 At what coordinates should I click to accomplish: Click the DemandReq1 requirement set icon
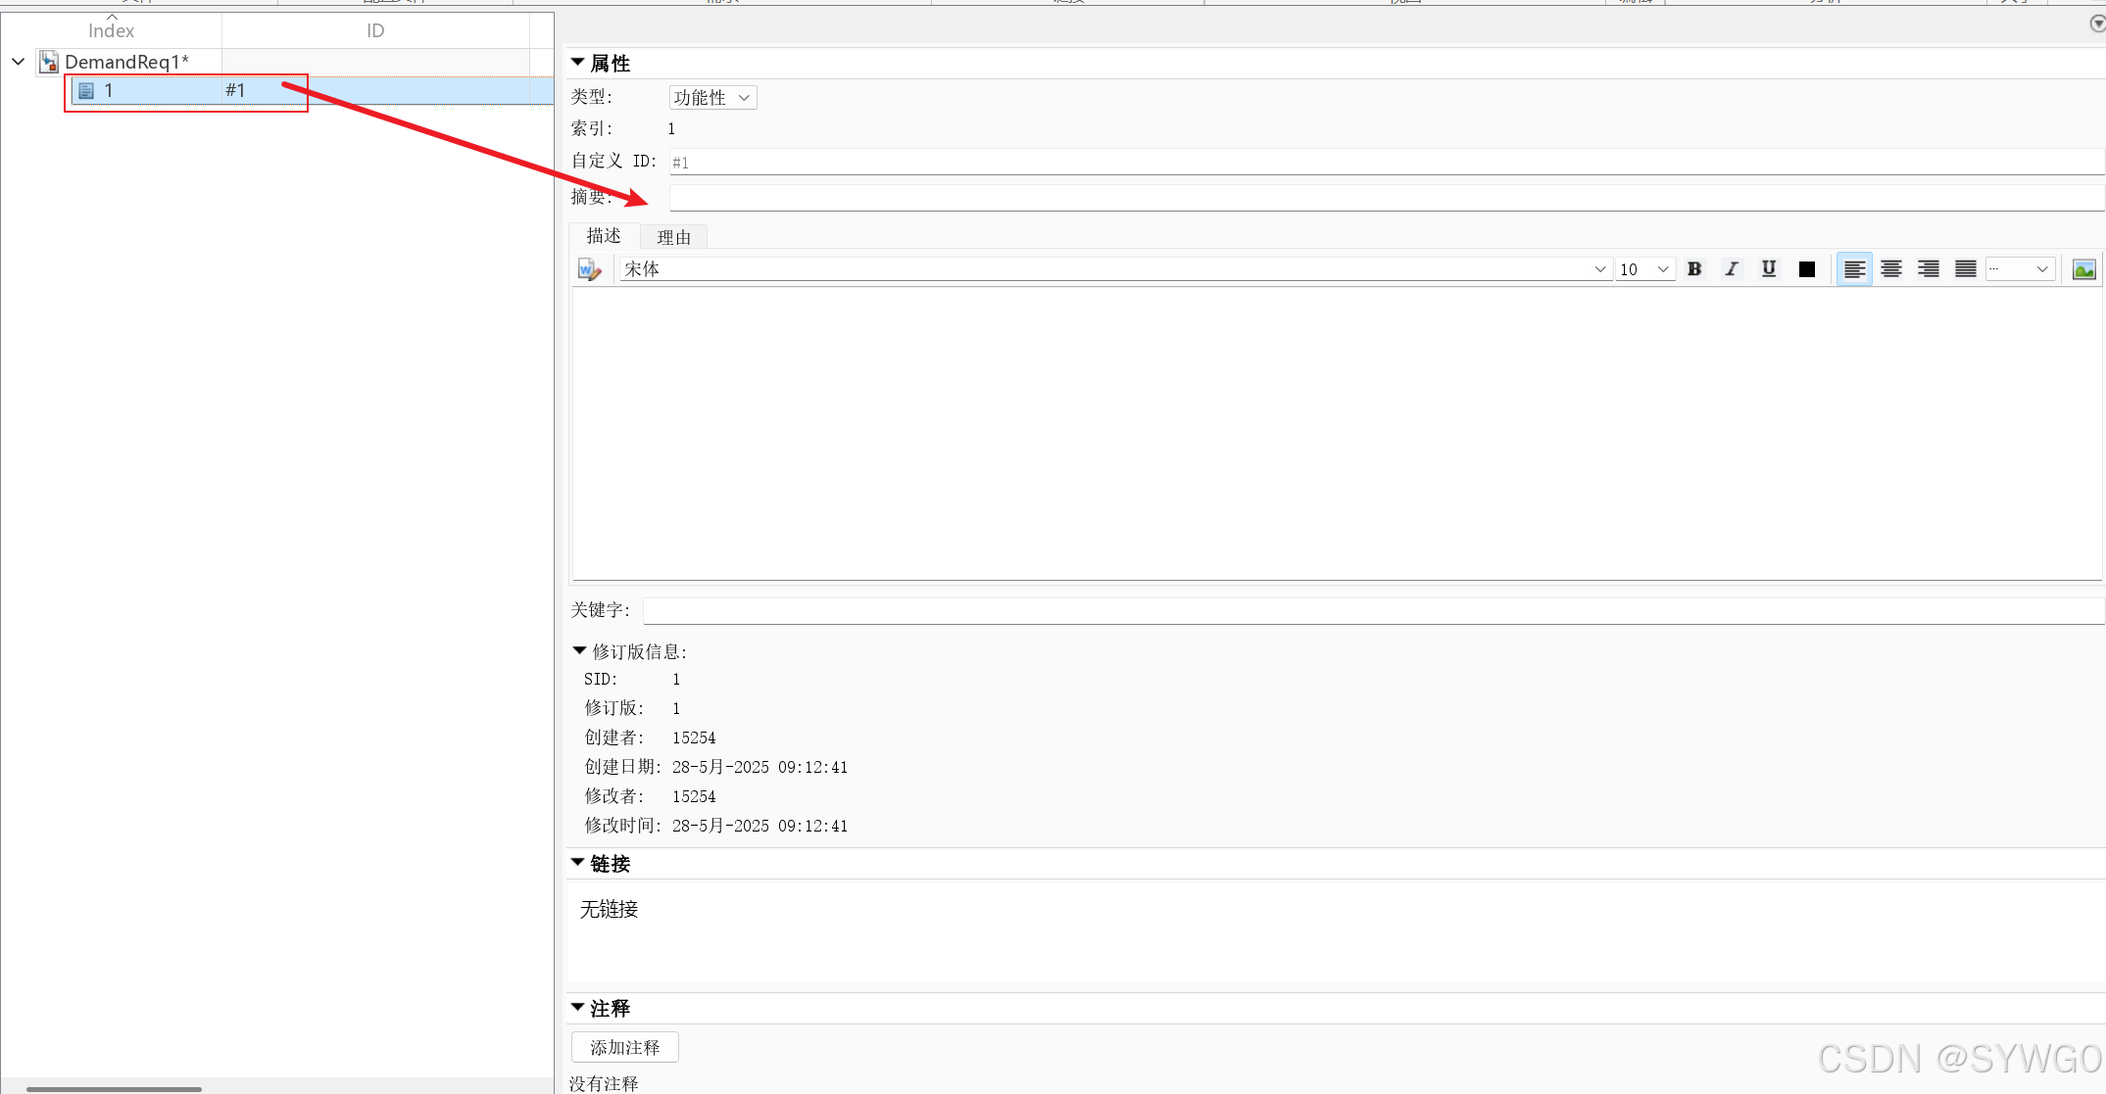click(49, 62)
